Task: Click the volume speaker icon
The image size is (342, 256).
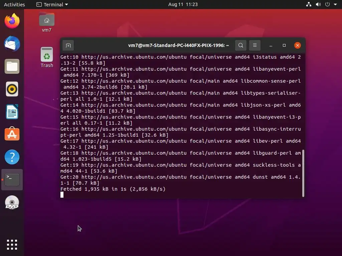Action: point(318,4)
